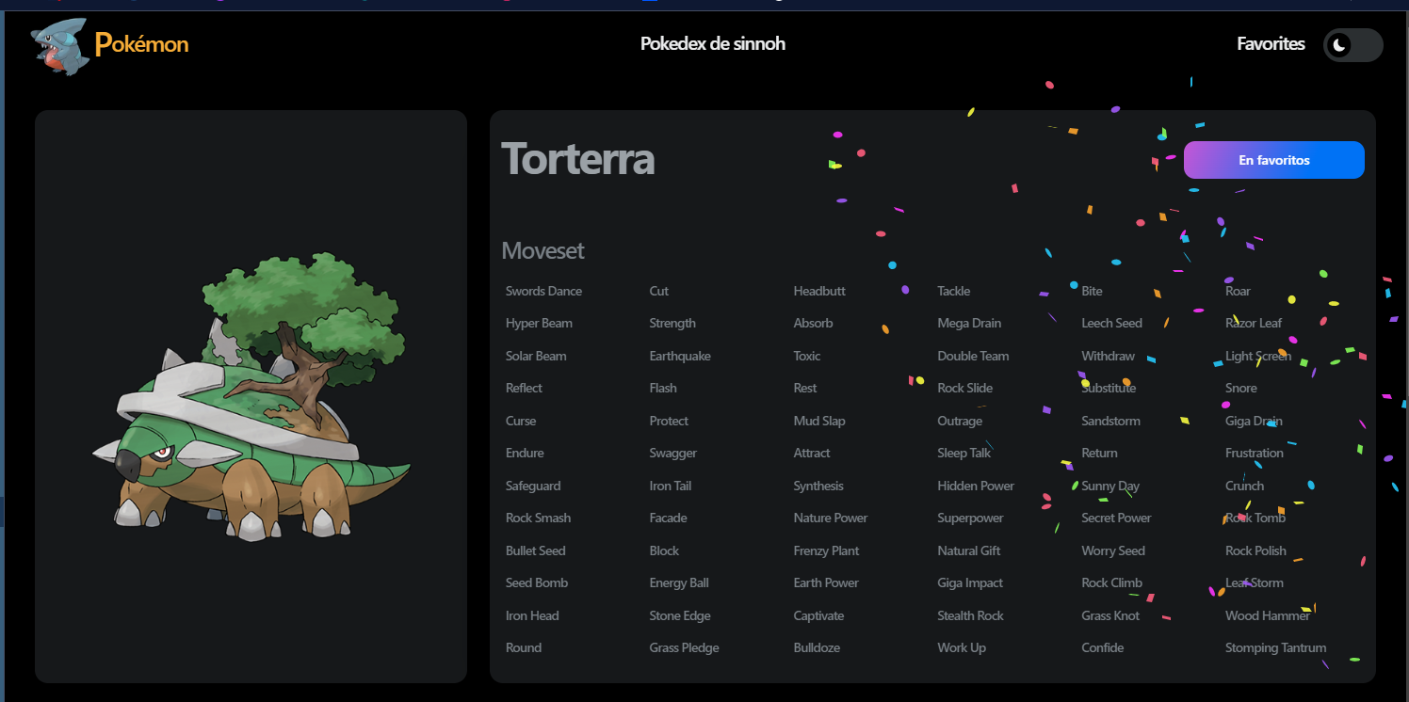Open the Favorites link in header

pyautogui.click(x=1271, y=44)
